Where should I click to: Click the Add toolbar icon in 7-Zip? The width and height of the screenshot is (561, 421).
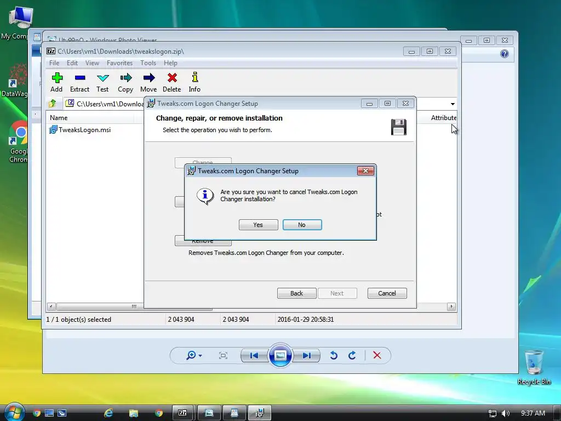click(56, 82)
